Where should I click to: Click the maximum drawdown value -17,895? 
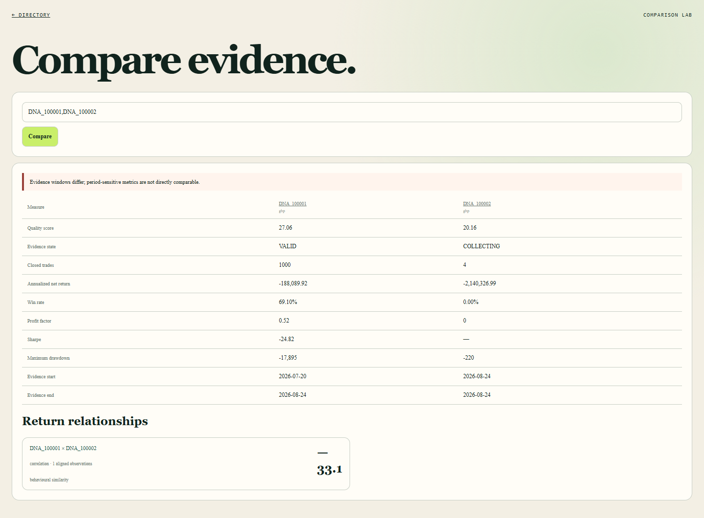[x=288, y=358]
